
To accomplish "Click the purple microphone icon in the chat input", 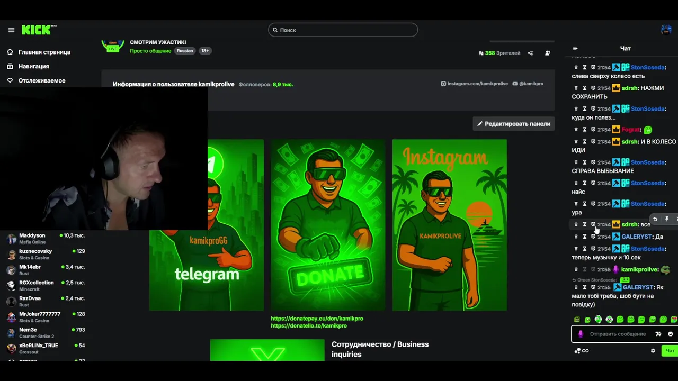I will (581, 334).
